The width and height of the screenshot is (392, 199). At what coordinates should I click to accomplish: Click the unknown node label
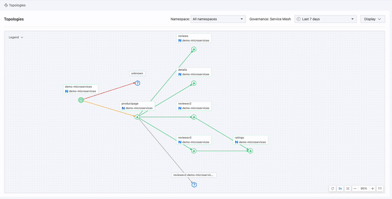(x=137, y=73)
